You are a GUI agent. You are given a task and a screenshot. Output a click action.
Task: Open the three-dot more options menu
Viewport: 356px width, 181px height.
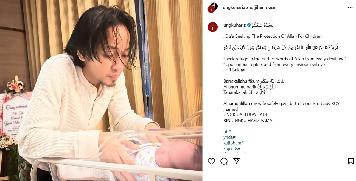pos(350,8)
